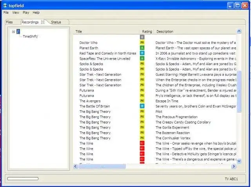Click the grey rating icon in first row
Viewport: 251px width, 187px height.
tap(142, 37)
